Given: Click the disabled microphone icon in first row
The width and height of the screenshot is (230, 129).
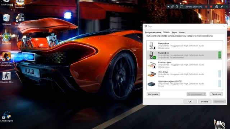Looking at the screenshot, I should point(152,46).
